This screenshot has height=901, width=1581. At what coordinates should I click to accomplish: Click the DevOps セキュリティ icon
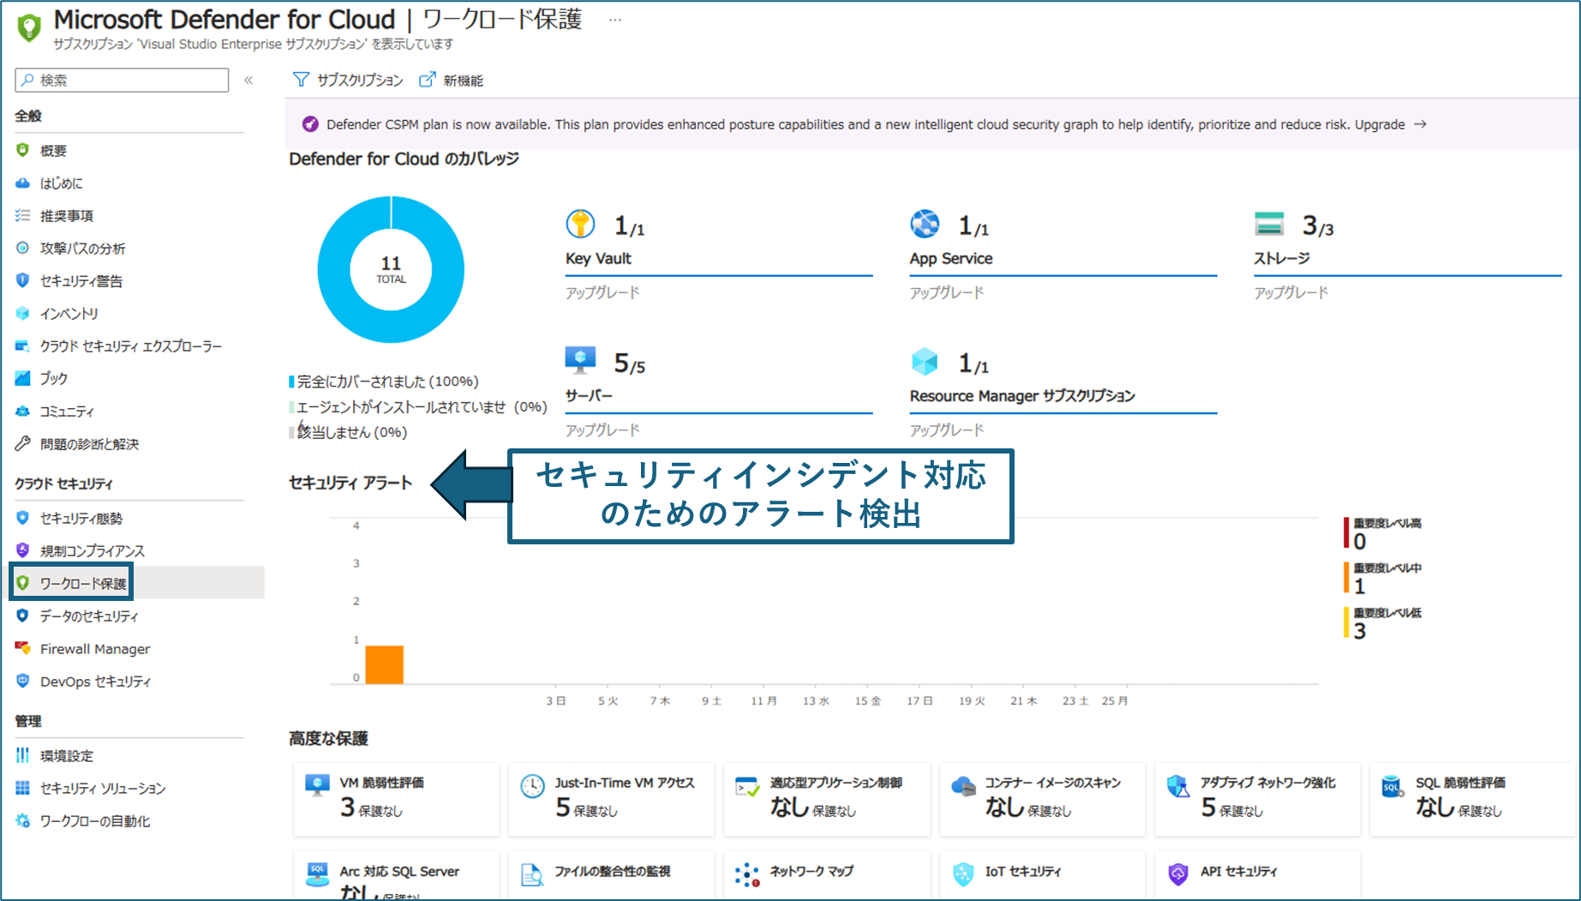tap(23, 682)
